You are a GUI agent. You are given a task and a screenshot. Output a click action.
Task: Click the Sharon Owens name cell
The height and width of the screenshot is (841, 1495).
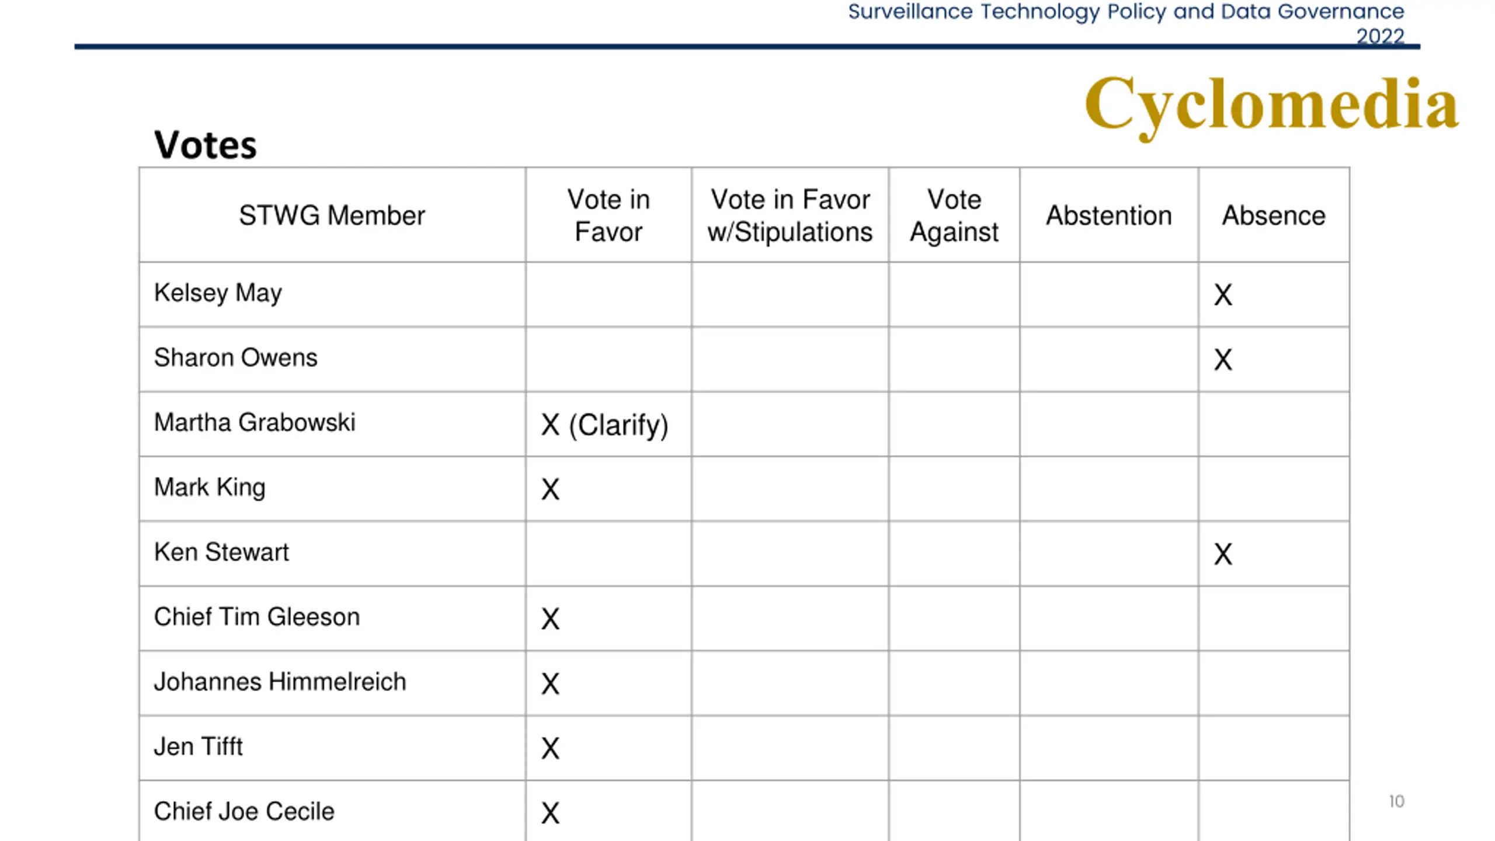[x=235, y=358]
